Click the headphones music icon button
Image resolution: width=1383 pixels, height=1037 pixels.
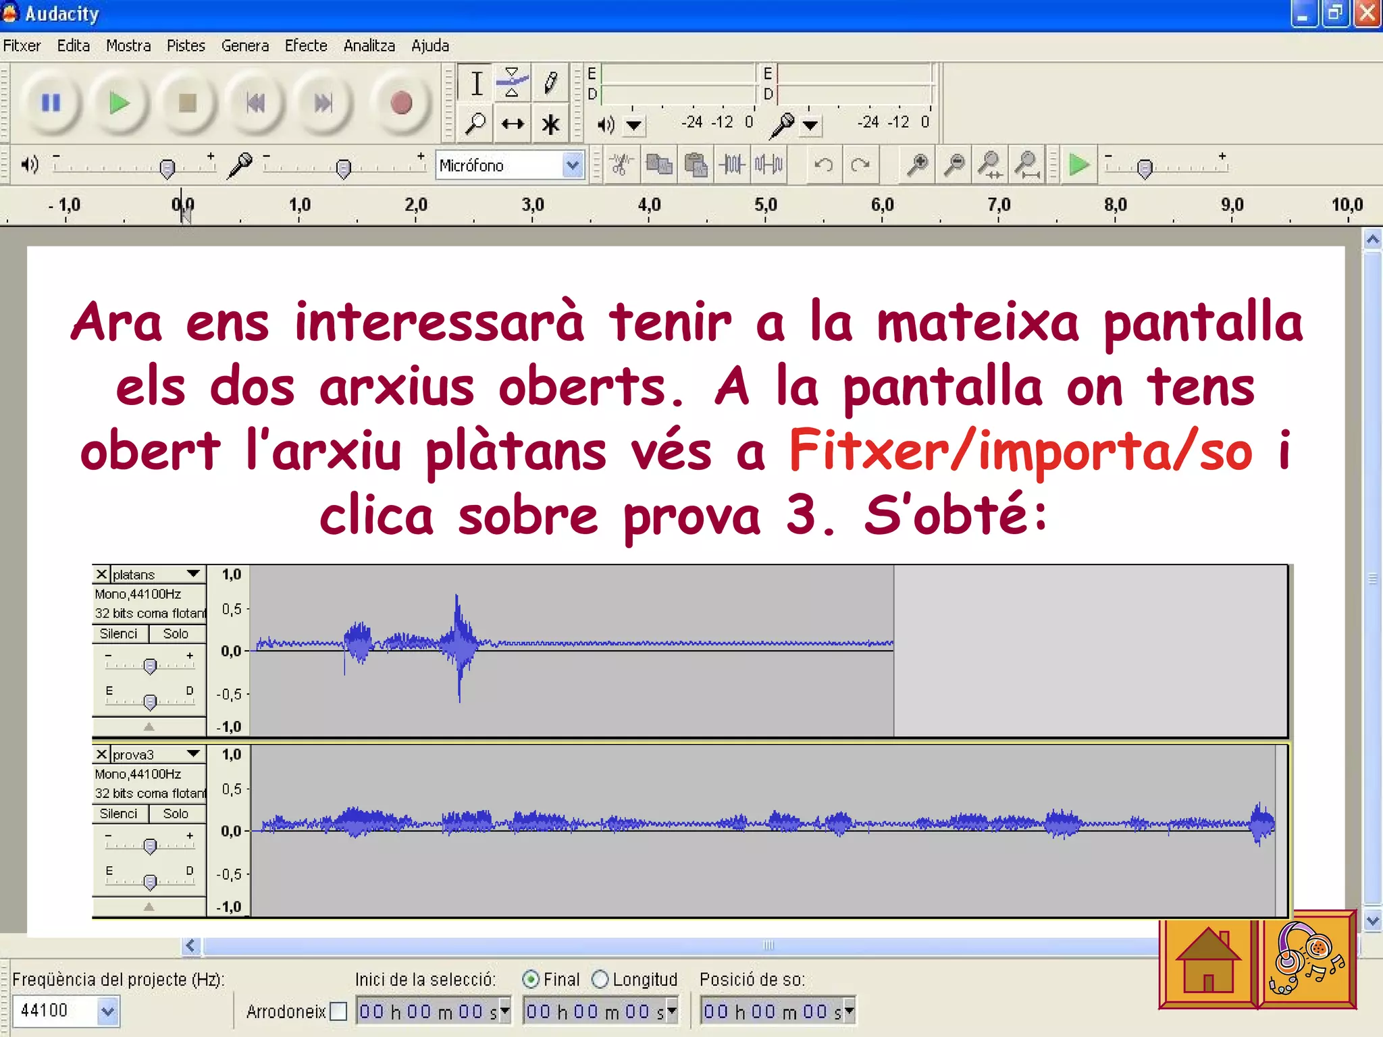click(x=1307, y=960)
